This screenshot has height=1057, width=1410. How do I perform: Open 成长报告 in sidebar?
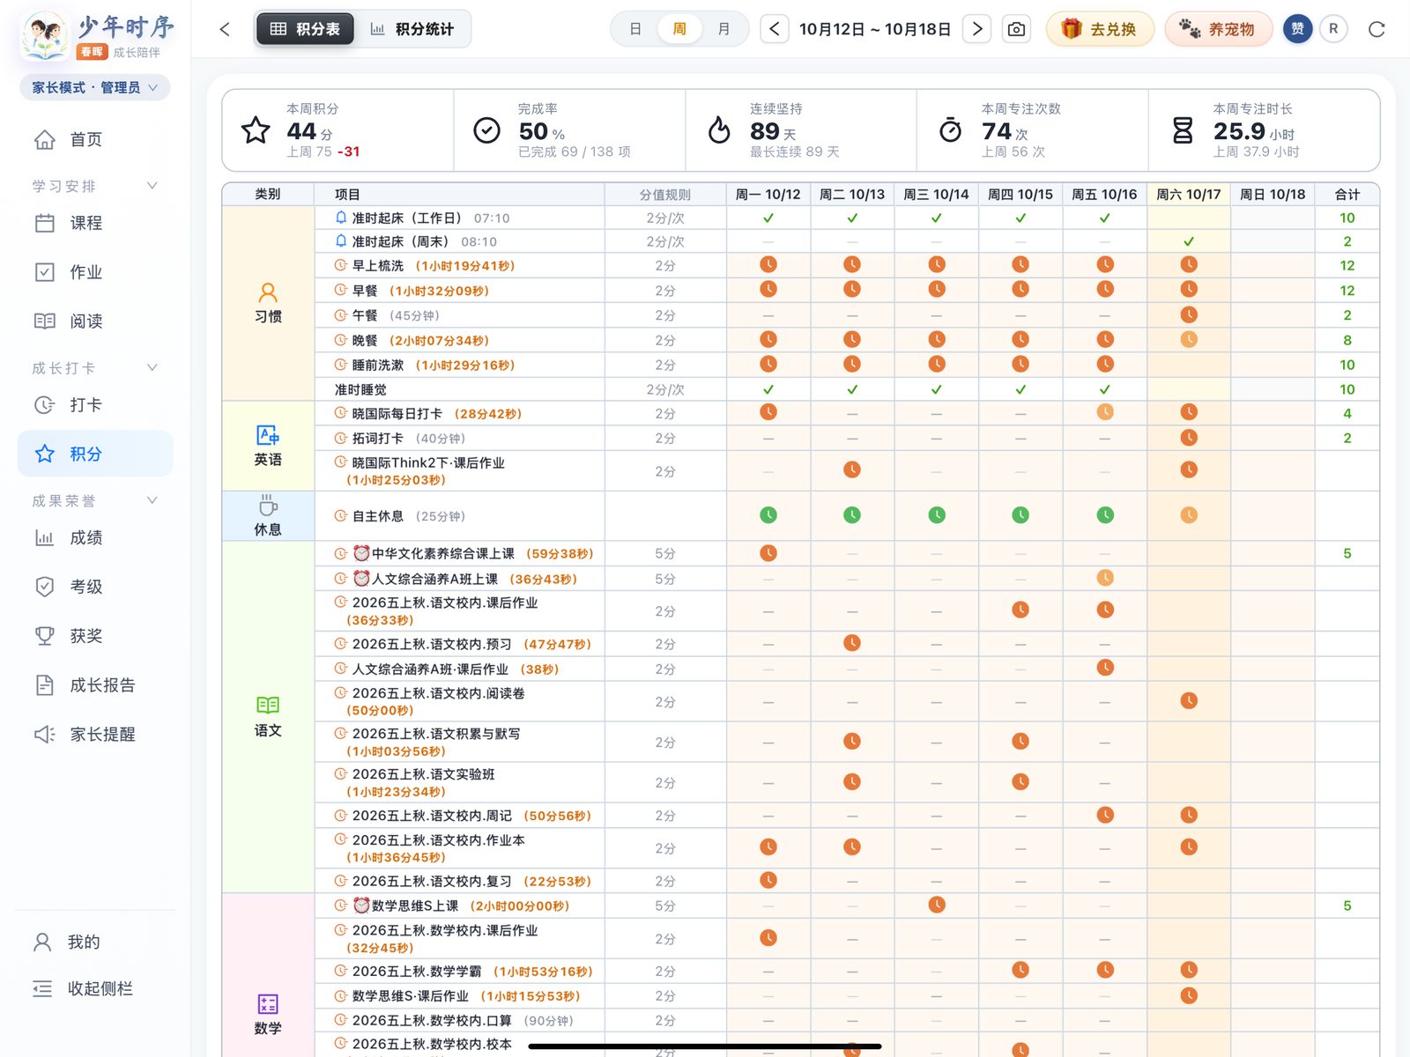tap(94, 685)
